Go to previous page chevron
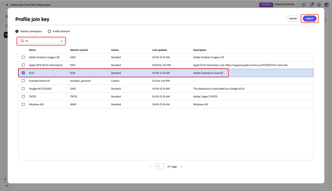 tap(151, 167)
